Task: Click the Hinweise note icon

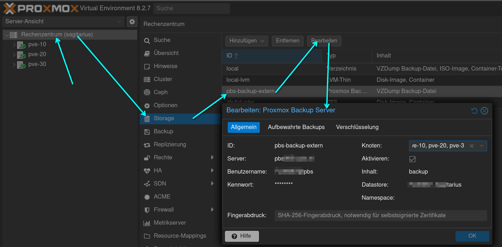Action: [147, 66]
